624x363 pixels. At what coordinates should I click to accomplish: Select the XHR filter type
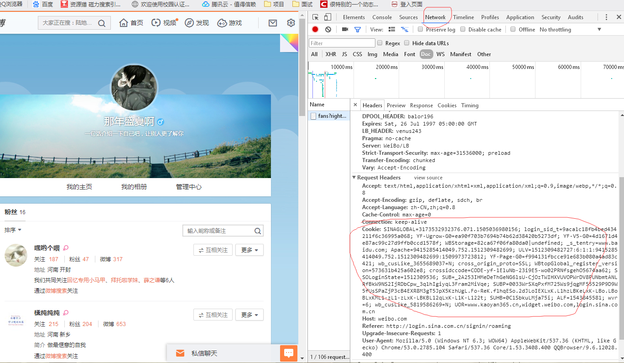point(331,54)
